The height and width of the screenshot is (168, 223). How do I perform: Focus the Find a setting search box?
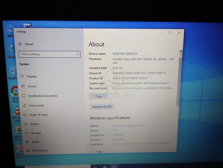pyautogui.click(x=49, y=54)
